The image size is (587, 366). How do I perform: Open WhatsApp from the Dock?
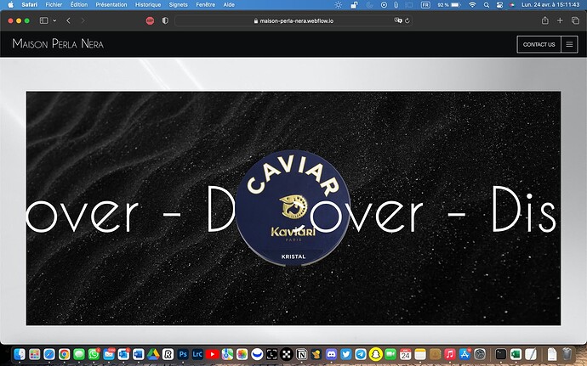[94, 353]
